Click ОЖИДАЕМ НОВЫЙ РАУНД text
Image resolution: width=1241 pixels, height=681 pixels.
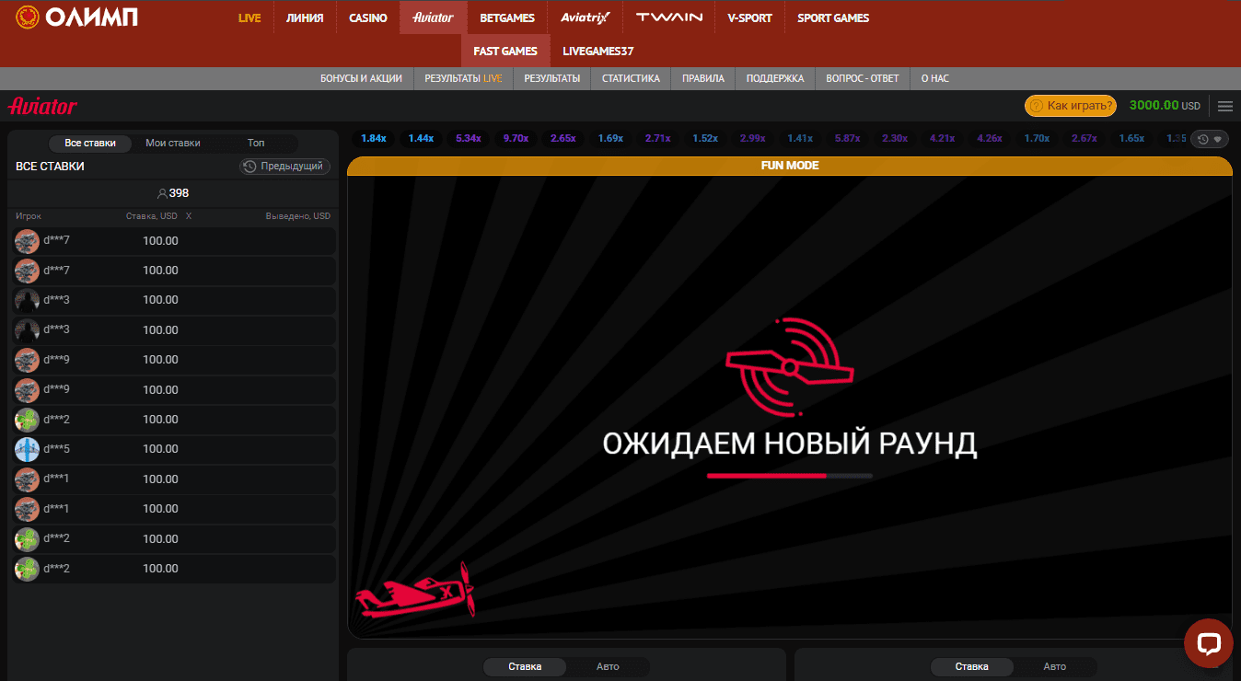click(789, 444)
